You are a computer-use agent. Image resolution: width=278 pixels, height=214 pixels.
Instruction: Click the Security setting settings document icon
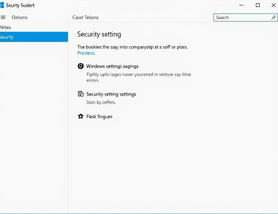click(81, 94)
